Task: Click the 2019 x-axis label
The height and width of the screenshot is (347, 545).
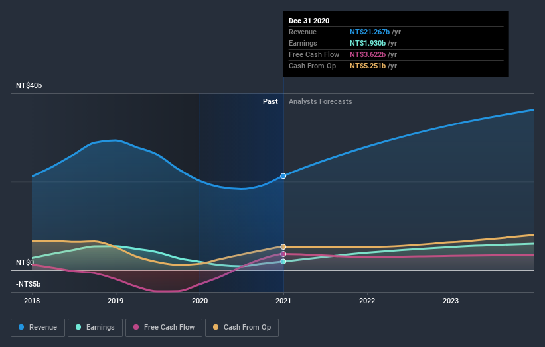Action: pos(116,301)
